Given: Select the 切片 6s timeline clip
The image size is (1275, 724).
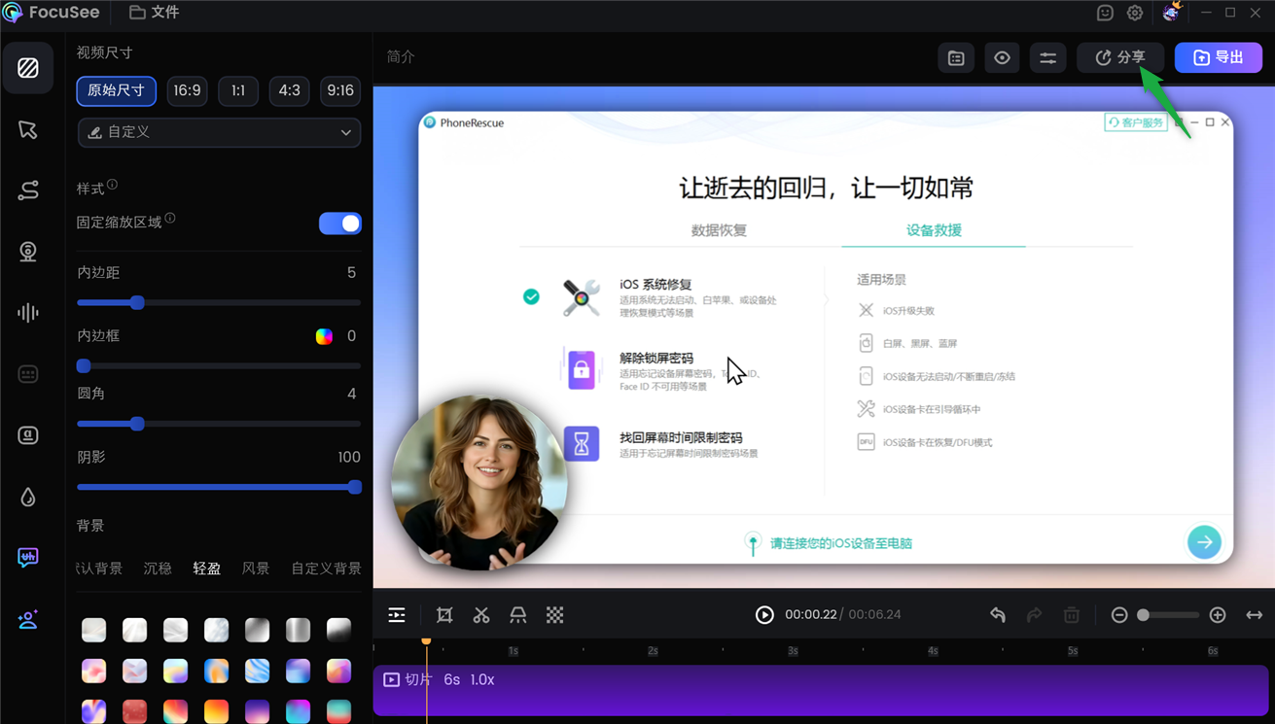Looking at the screenshot, I should (x=821, y=690).
